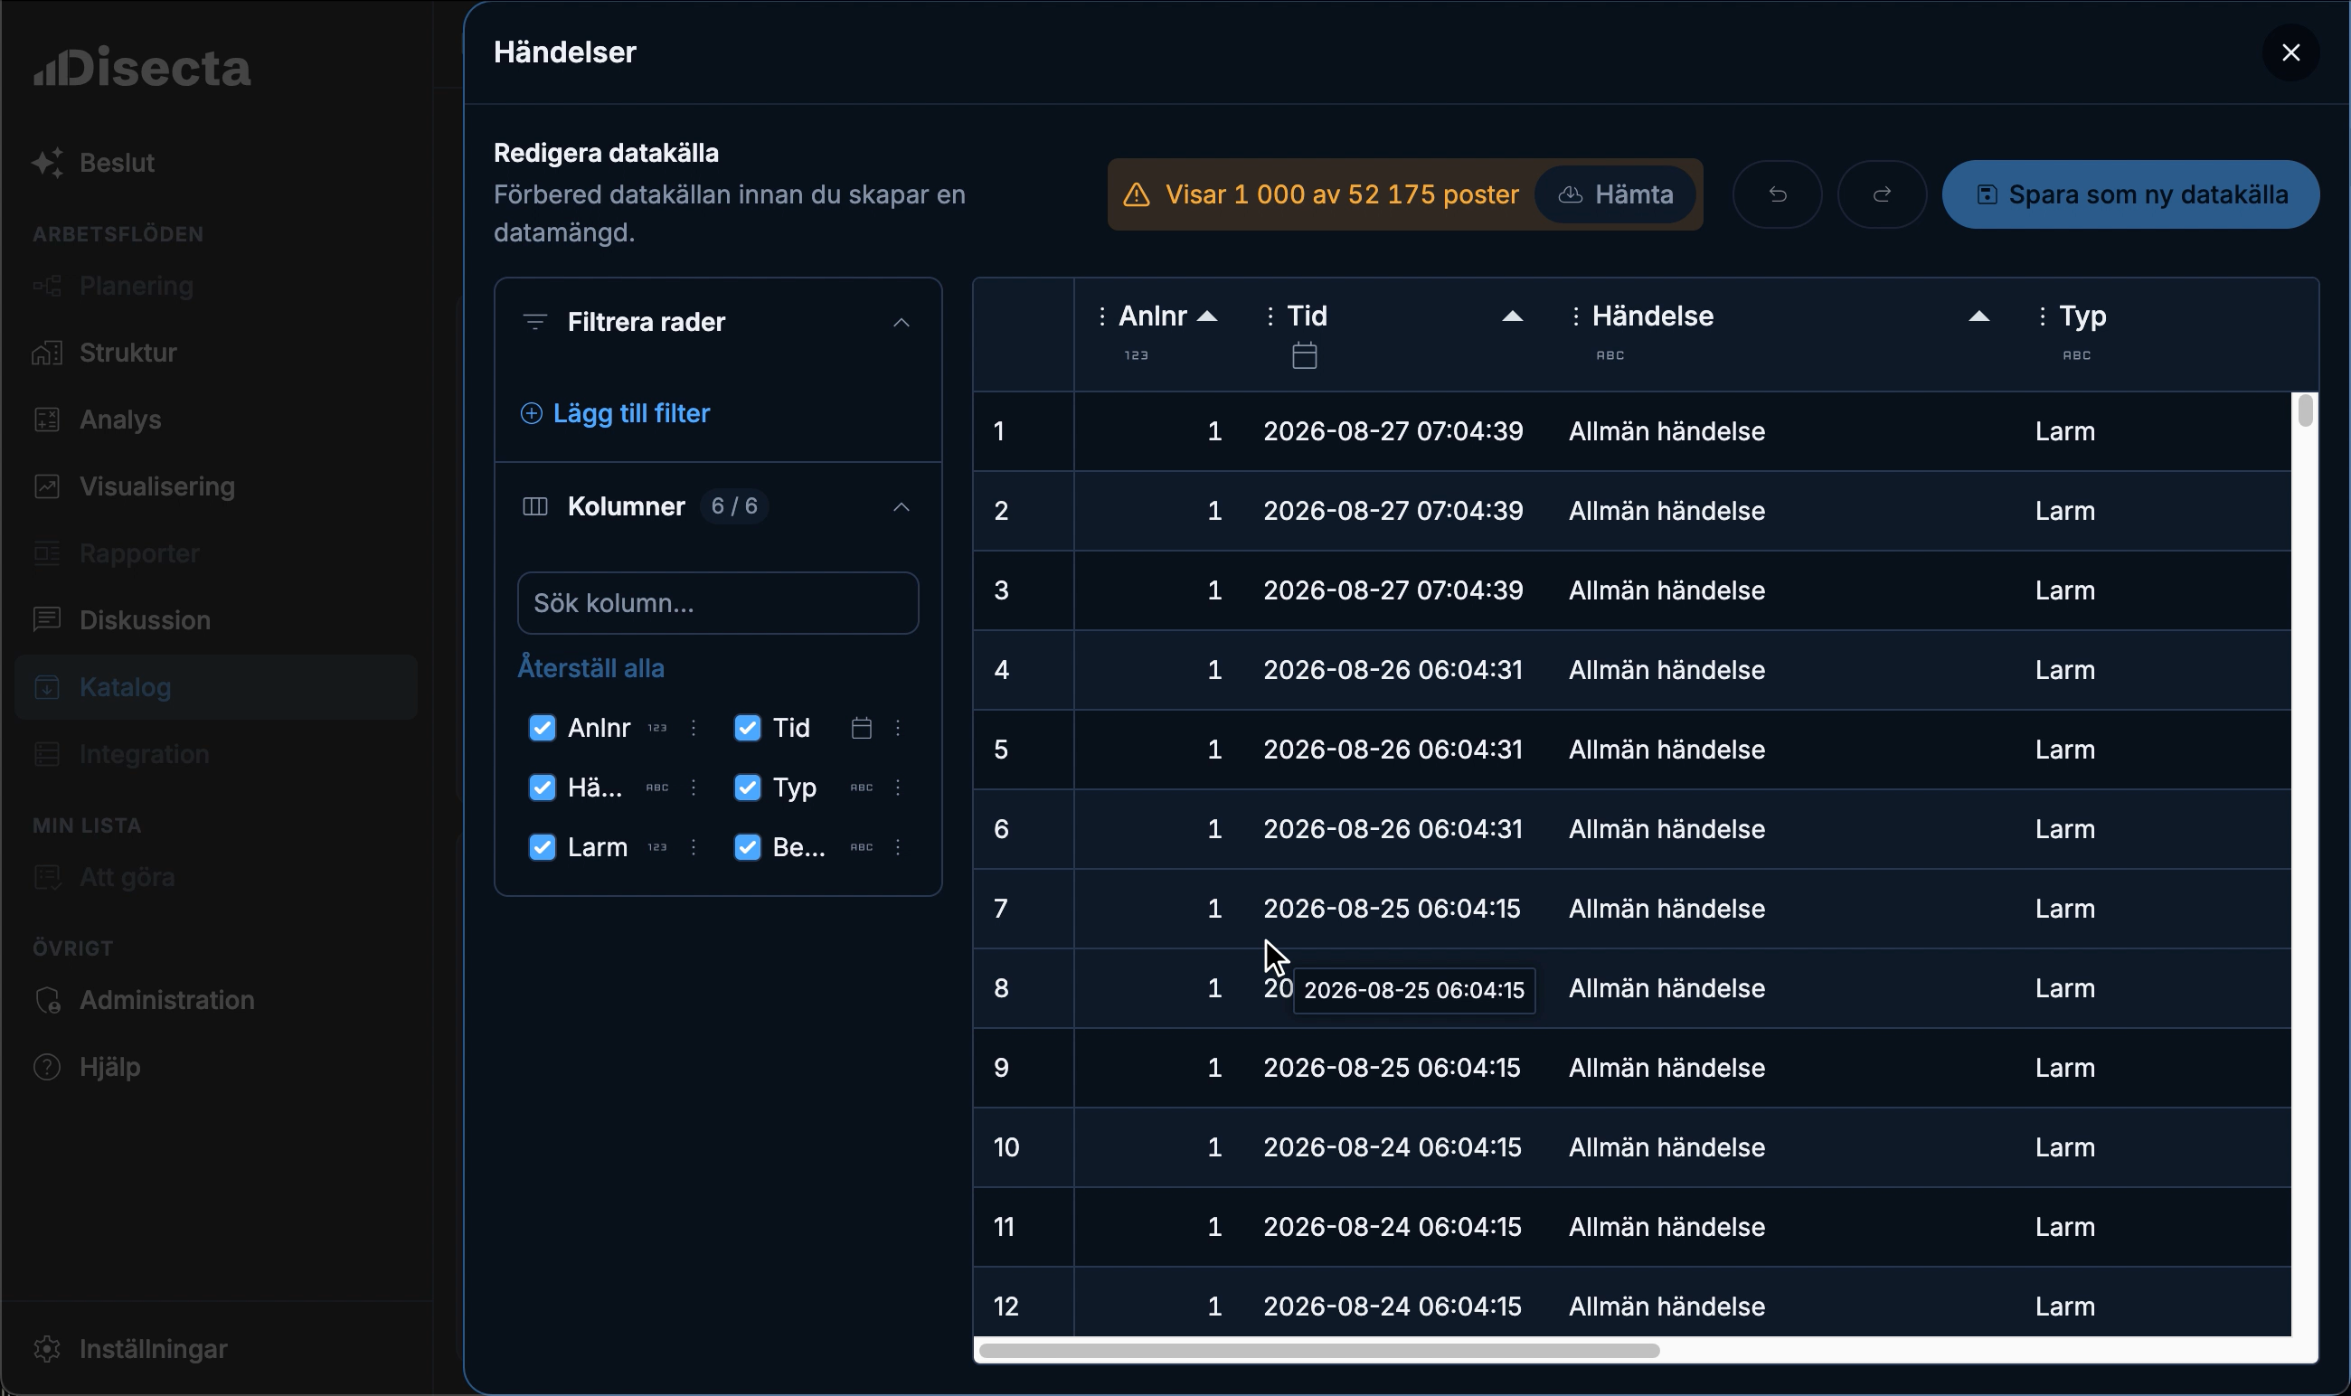Sort by Händelse using its header arrow
The image size is (2351, 1396).
(x=1978, y=316)
